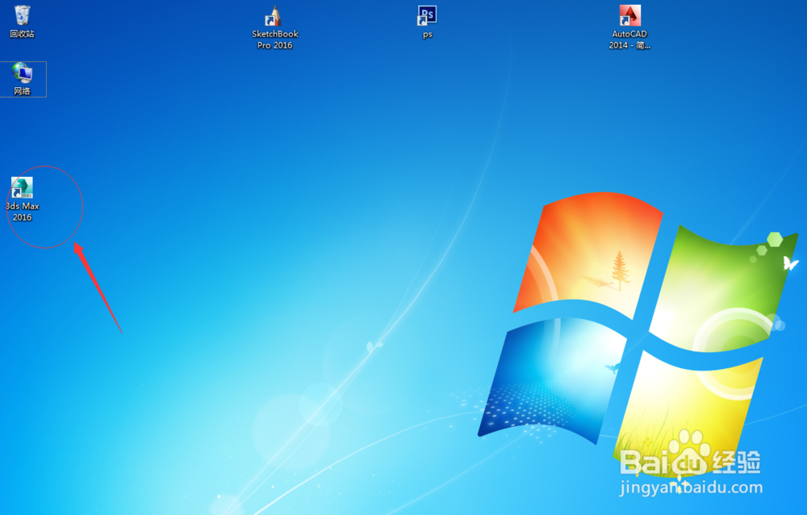The width and height of the screenshot is (807, 515).
Task: Click the "回收站" label text
Action: [22, 34]
